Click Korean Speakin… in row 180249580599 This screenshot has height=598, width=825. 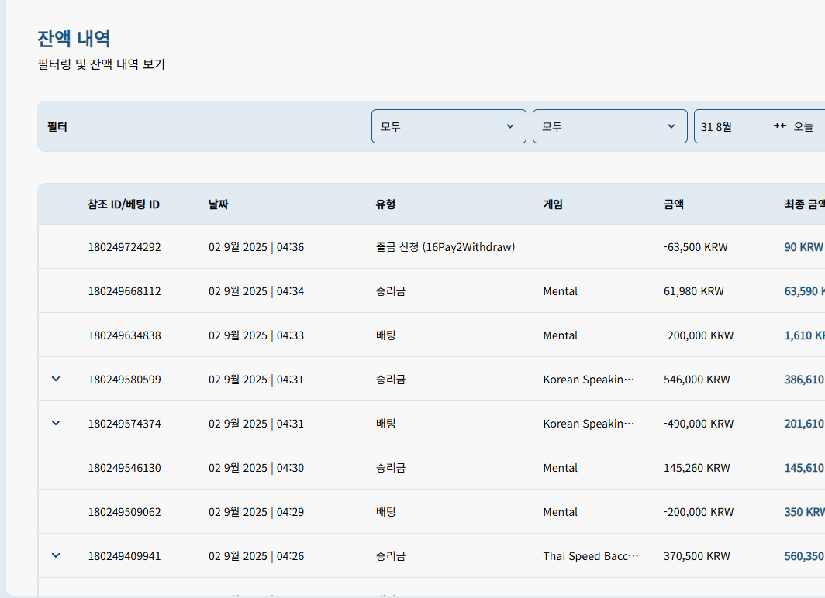click(589, 380)
